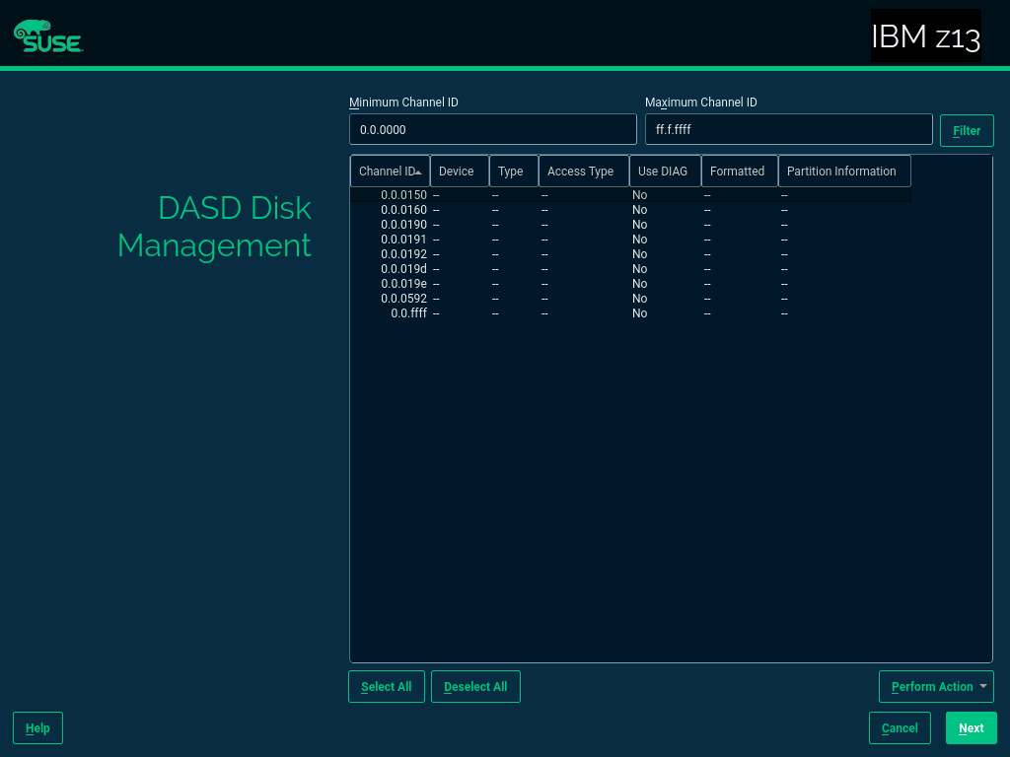Open the Help button
The height and width of the screenshot is (757, 1010).
click(37, 728)
